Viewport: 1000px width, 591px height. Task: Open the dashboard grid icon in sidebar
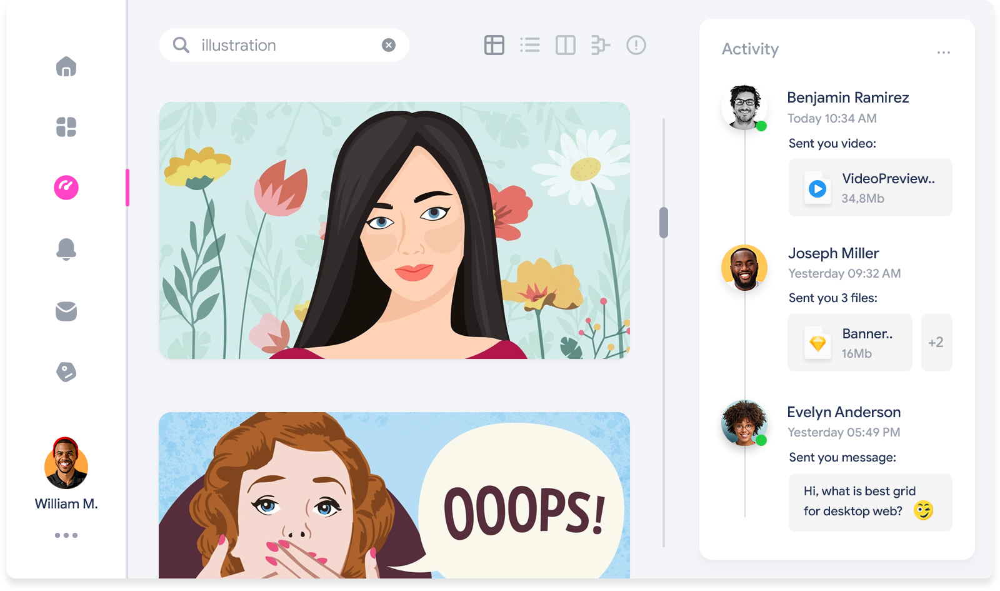pyautogui.click(x=66, y=127)
